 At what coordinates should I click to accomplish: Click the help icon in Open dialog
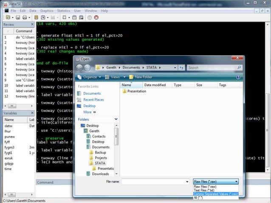coord(238,77)
